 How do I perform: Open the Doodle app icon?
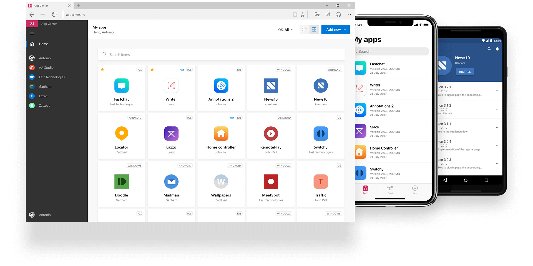pyautogui.click(x=122, y=181)
